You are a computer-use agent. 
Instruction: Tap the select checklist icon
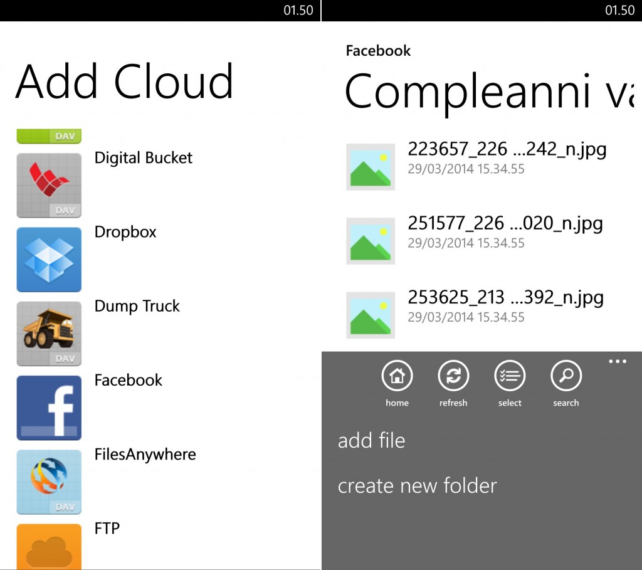point(510,376)
